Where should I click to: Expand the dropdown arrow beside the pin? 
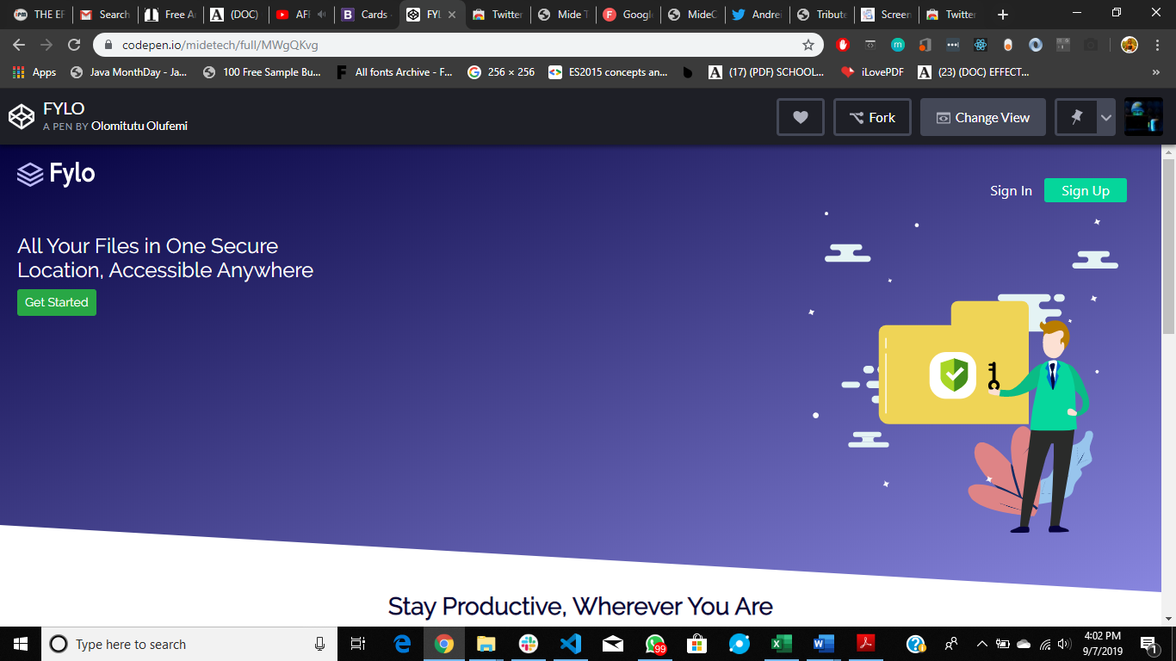1105,118
